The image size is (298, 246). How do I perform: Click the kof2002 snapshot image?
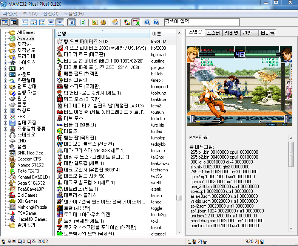pos(240,86)
